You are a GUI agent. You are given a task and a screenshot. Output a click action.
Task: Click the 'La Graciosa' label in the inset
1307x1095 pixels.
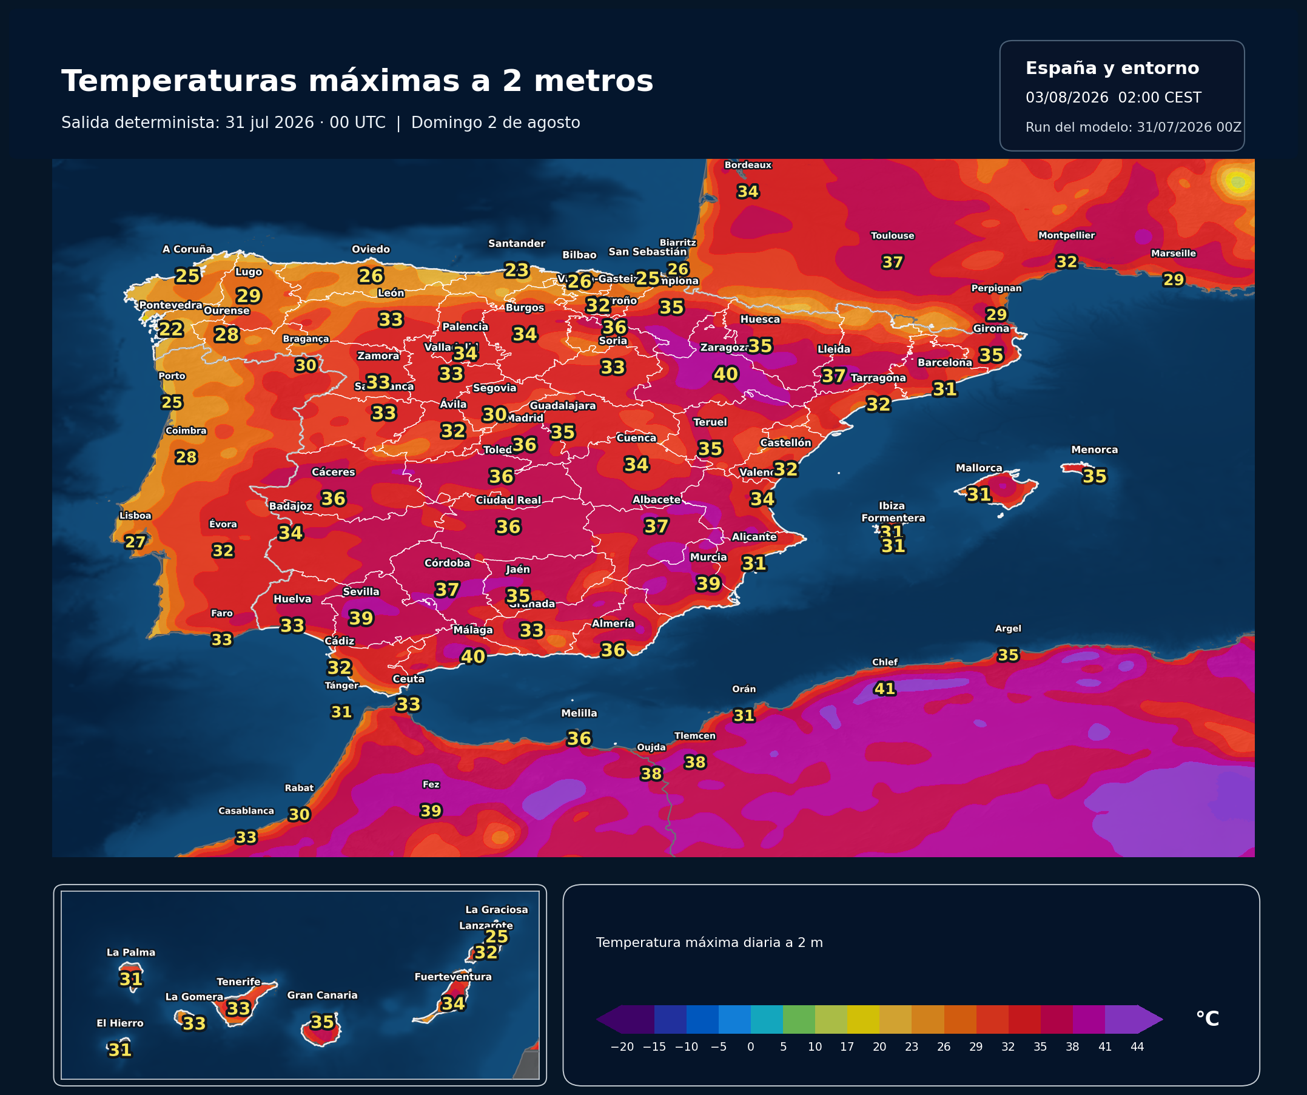(497, 910)
